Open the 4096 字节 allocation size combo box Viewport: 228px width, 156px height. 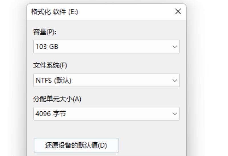[x=106, y=114]
